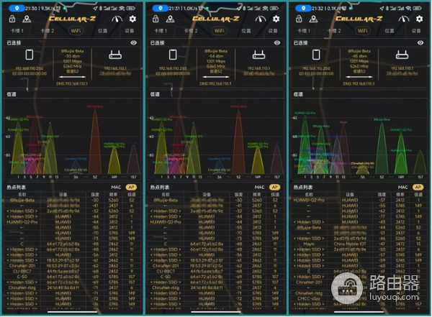Sort by 强度 column in the 21:30 screenshot
This screenshot has width=432, height=317.
(95, 195)
